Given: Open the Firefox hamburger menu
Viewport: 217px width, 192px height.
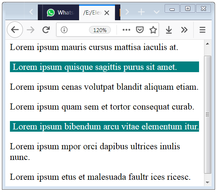Looking at the screenshot, I should tap(202, 30).
